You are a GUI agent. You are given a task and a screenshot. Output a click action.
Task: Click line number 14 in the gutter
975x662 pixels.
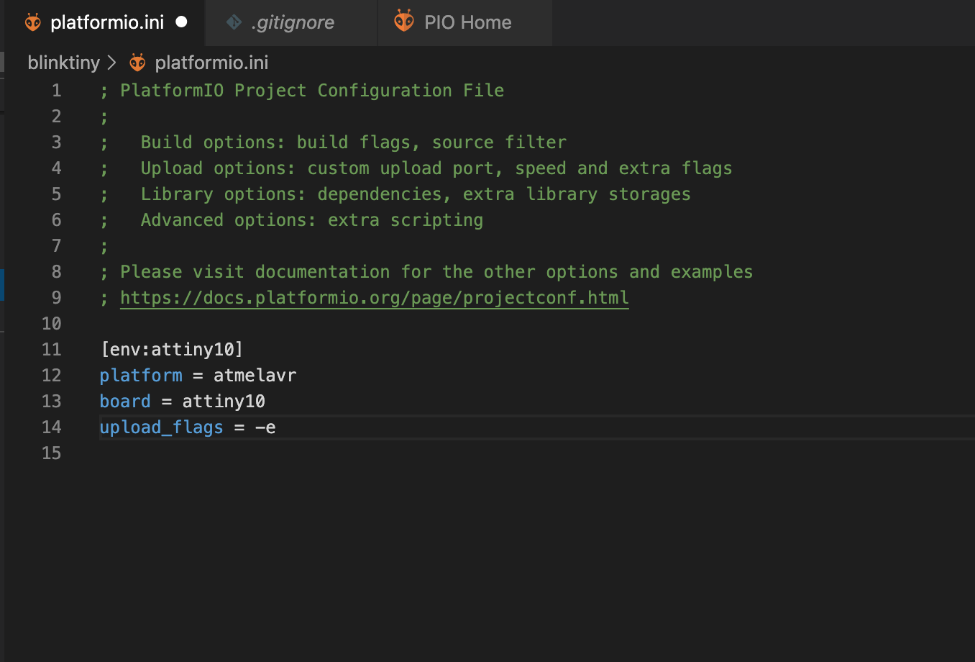[52, 427]
